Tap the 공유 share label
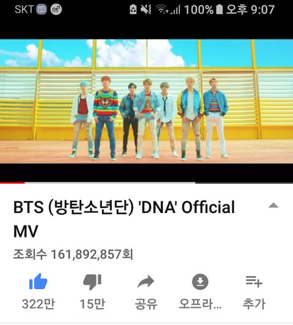The height and width of the screenshot is (325, 293). point(146,304)
